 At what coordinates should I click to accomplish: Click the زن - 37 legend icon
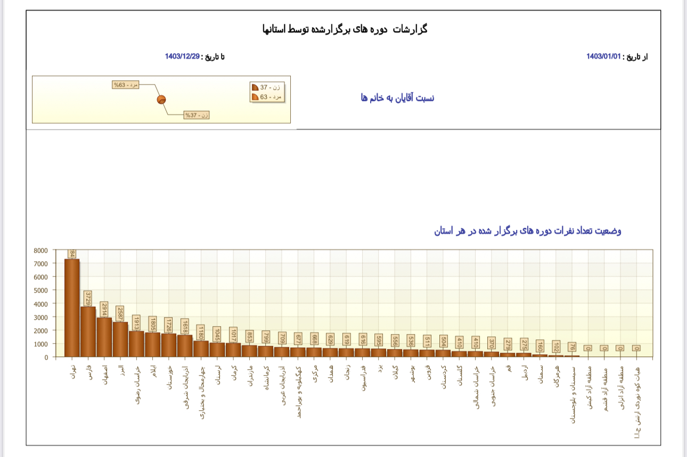[x=255, y=87]
